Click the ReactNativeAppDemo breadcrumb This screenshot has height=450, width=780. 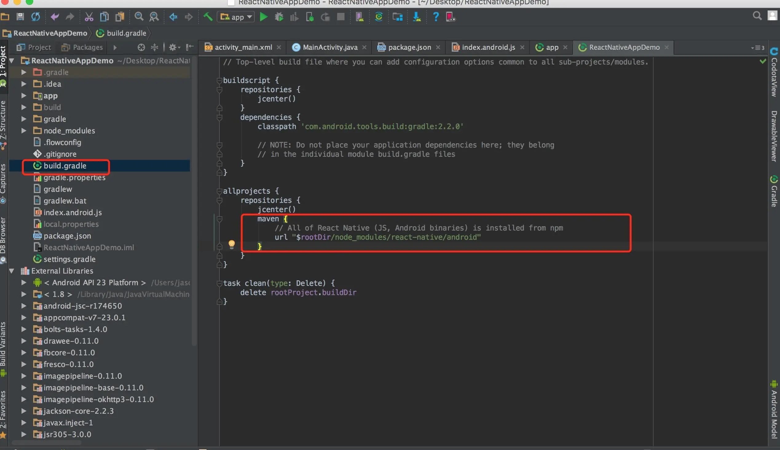tap(50, 33)
